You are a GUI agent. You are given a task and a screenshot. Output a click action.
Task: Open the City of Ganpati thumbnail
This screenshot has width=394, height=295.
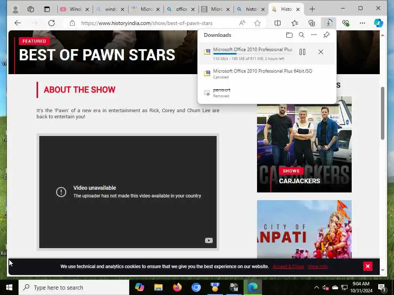(304, 229)
